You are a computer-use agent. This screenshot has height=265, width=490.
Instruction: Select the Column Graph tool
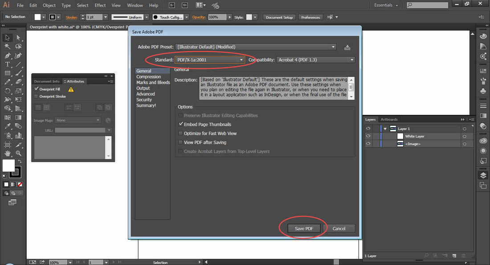pyautogui.click(x=18, y=135)
